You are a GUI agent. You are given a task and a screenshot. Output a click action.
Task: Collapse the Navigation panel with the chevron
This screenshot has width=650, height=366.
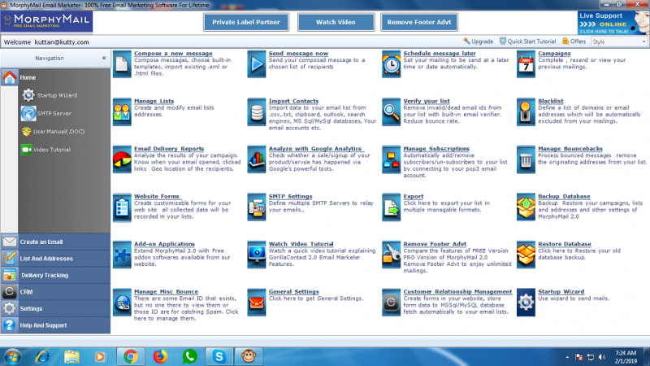(103, 59)
